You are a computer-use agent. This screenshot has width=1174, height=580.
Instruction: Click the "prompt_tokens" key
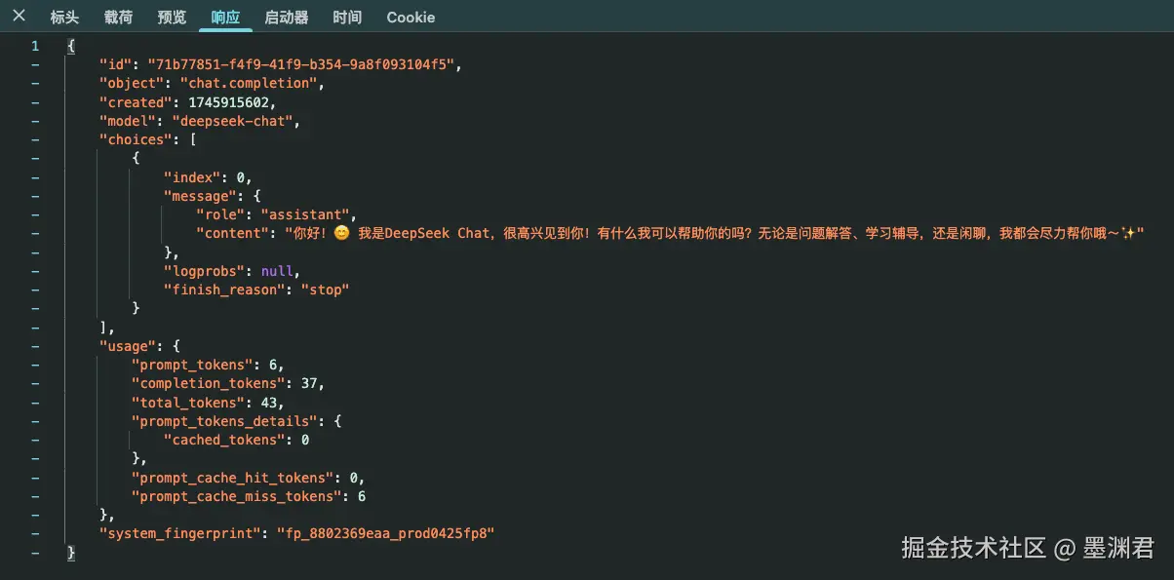coord(193,365)
